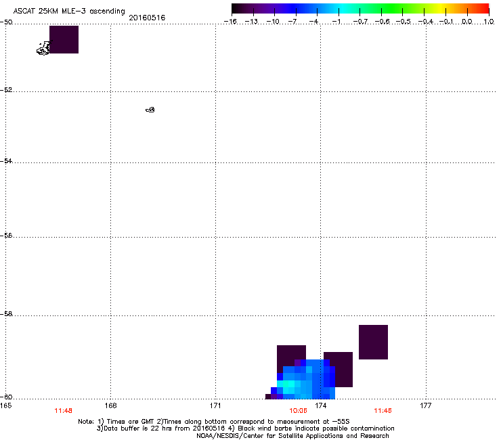Click the date label 20160516 under the title

(147, 18)
